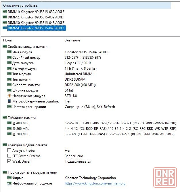Click the icon next to Производитель модуля памяти
Viewport: 180px width, 192px height.
click(x=5, y=172)
